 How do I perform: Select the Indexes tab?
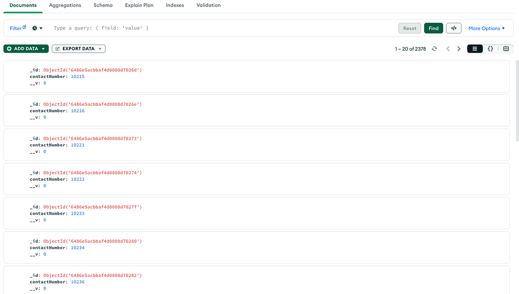(175, 5)
